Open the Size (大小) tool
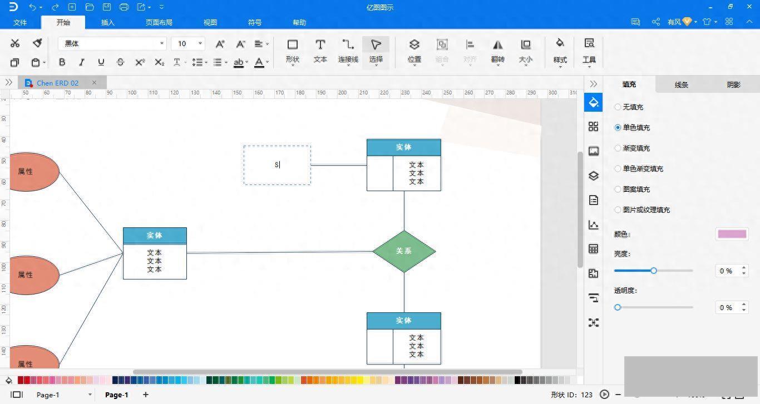Viewport: 760px width, 404px height. pyautogui.click(x=526, y=51)
